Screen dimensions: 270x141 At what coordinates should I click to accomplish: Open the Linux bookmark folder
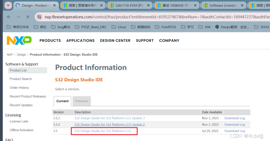point(119,27)
